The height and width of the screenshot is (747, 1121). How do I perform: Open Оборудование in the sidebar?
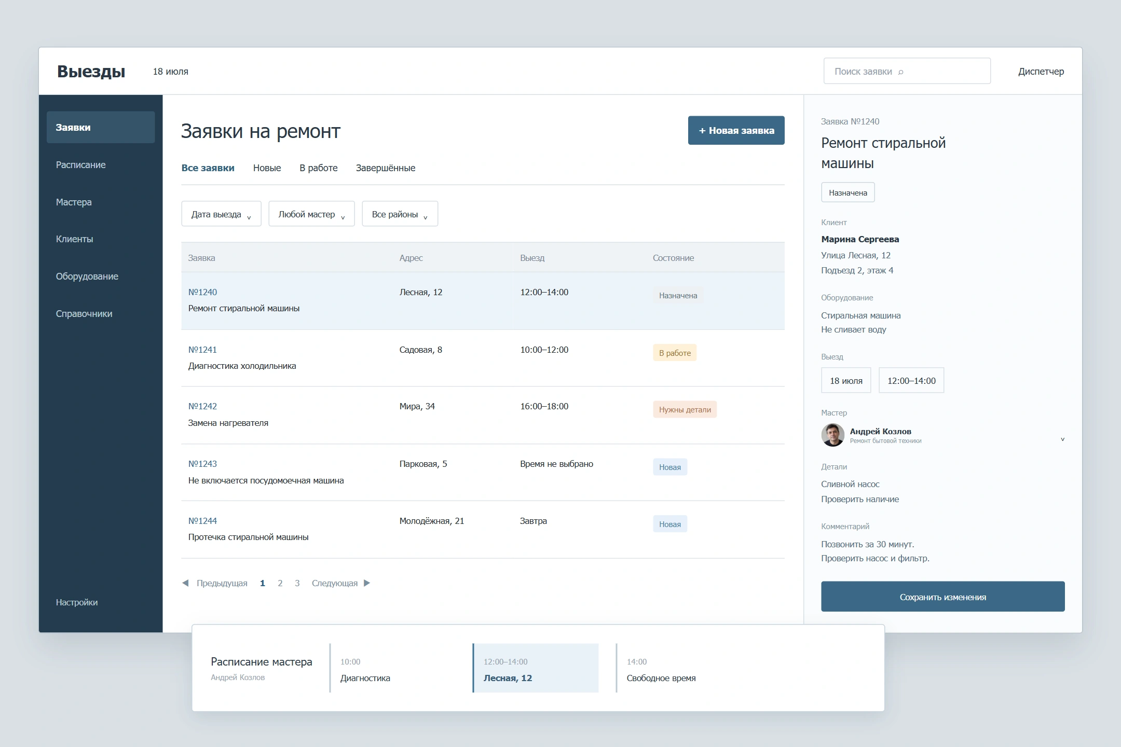[x=87, y=276]
